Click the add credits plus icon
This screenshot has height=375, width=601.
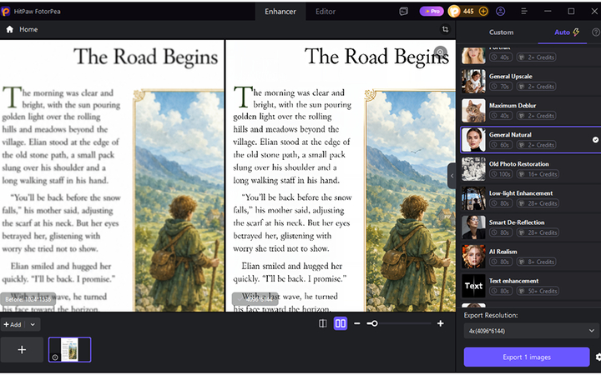pos(483,12)
